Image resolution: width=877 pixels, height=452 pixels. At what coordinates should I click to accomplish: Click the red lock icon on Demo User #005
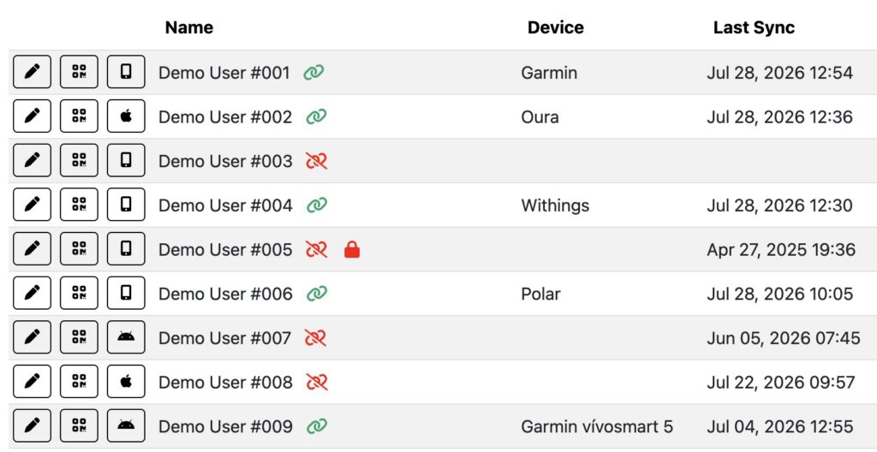tap(352, 249)
